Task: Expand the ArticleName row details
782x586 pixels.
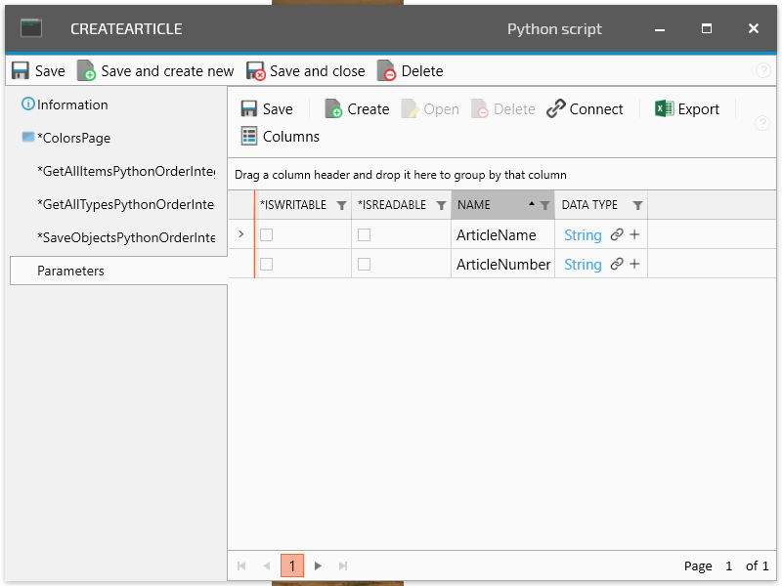Action: [241, 234]
